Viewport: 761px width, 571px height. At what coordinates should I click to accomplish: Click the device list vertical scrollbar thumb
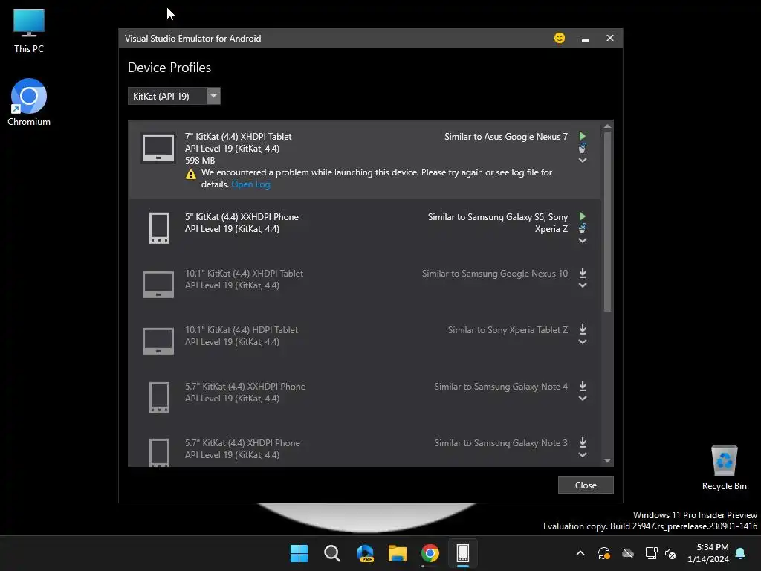(607, 222)
